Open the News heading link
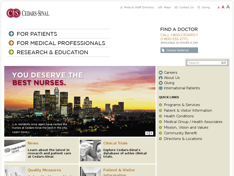 tap(33, 143)
